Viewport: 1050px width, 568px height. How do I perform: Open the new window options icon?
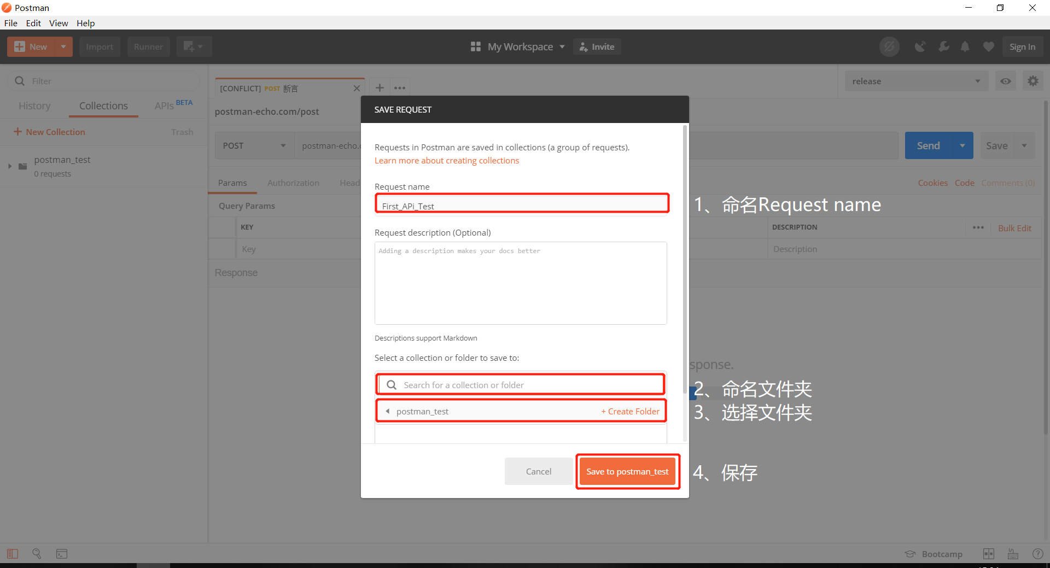(x=194, y=47)
